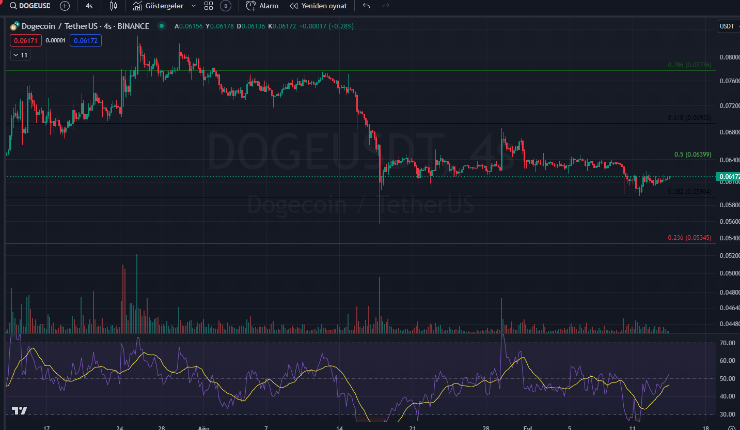This screenshot has height=430, width=740.
Task: Click the 50.00 RSI scale label
Action: [727, 379]
